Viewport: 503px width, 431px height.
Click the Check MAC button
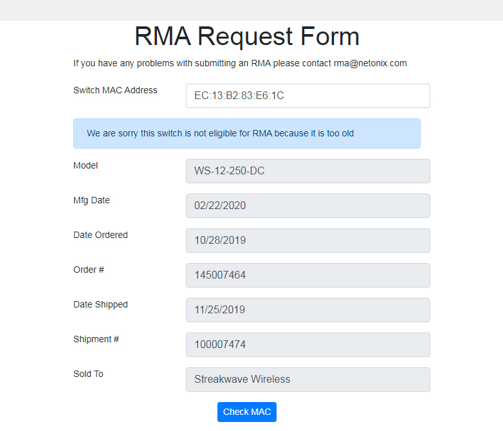coord(246,412)
